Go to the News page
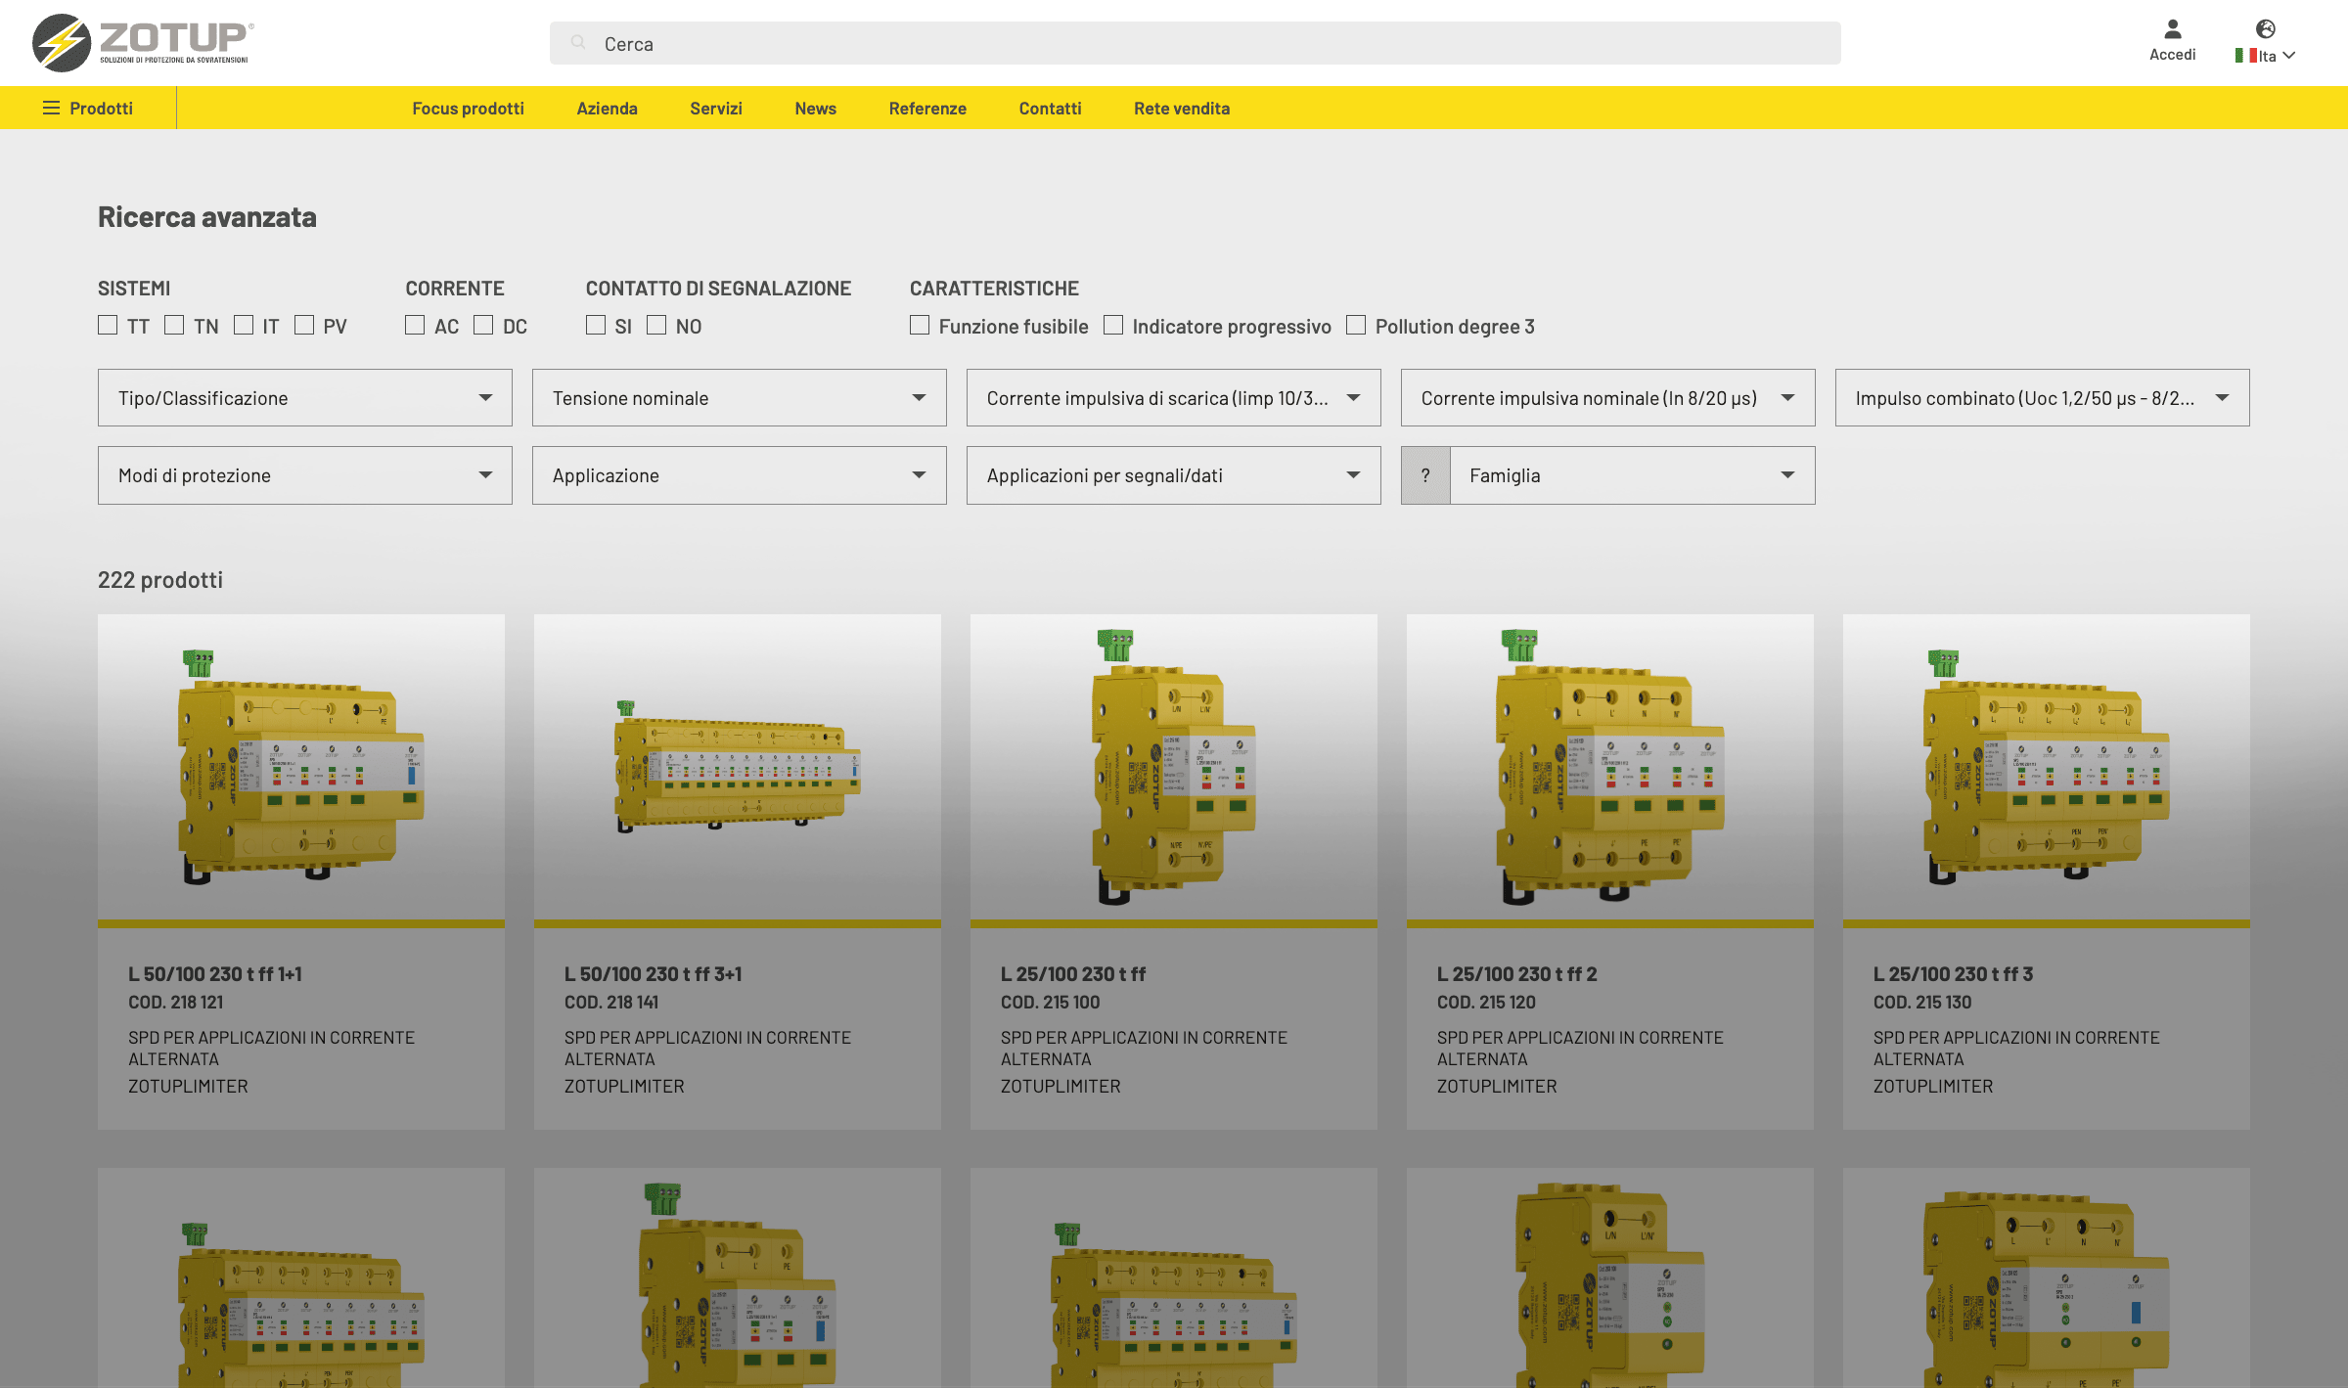The width and height of the screenshot is (2348, 1388). click(815, 109)
